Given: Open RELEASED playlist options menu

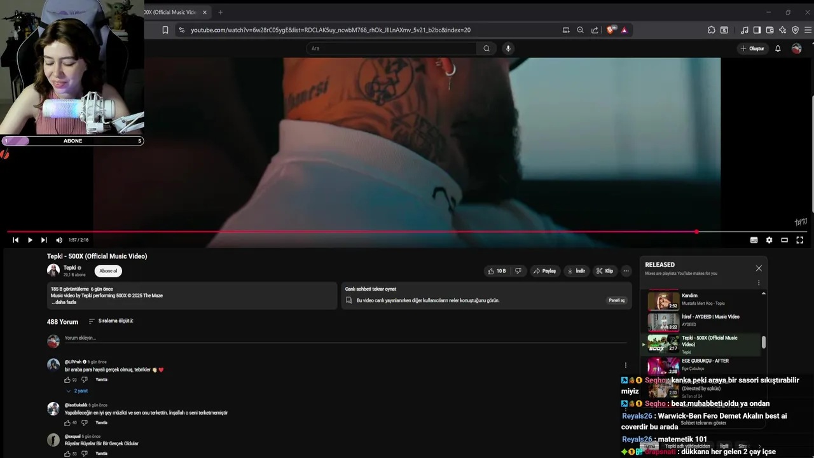Looking at the screenshot, I should [x=759, y=282].
